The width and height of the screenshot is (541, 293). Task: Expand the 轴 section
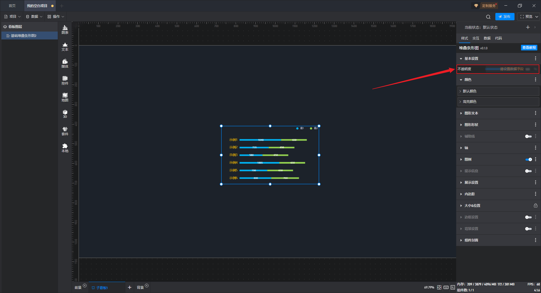tap(461, 148)
